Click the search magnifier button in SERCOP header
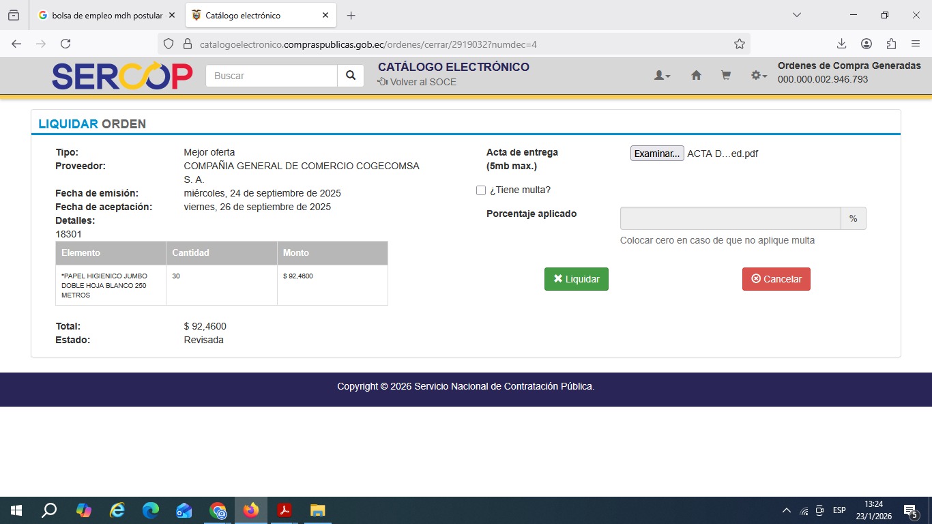 [350, 76]
